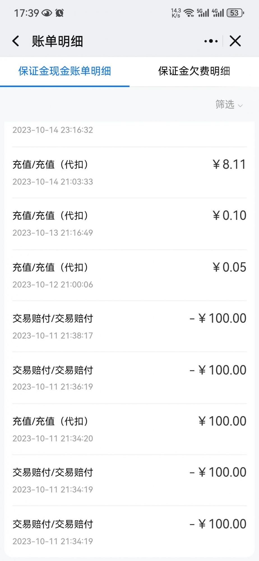
Task: Open the ¥0.10 充值 entry
Action: tap(129, 224)
